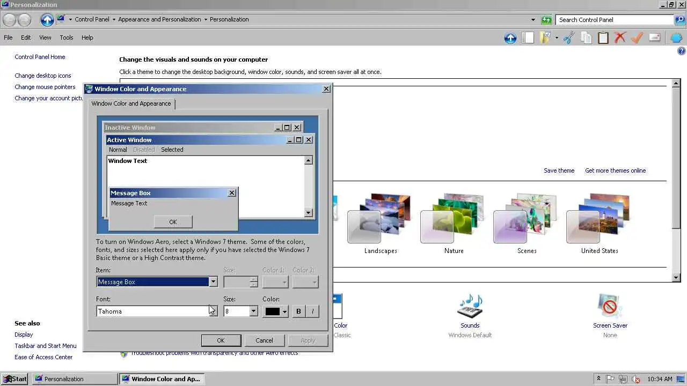Click Cancel in the dialog

tap(264, 340)
